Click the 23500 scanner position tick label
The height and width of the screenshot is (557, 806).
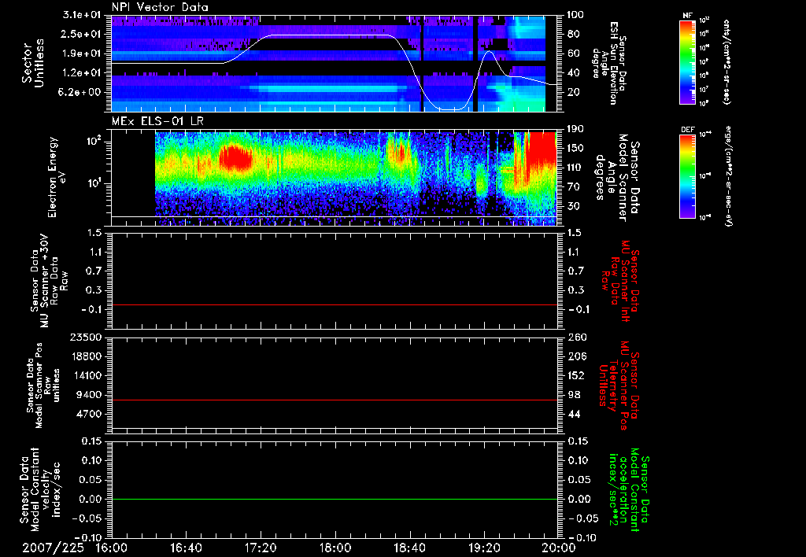point(85,338)
